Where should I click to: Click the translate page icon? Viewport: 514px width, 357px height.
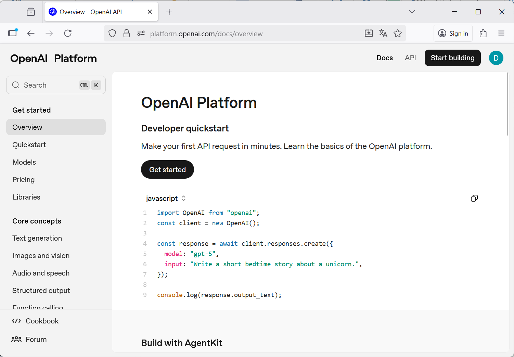tap(383, 33)
